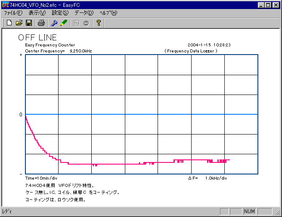Click the grayed-out graph icon in the toolbar
The width and height of the screenshot is (282, 217).
coord(76,23)
